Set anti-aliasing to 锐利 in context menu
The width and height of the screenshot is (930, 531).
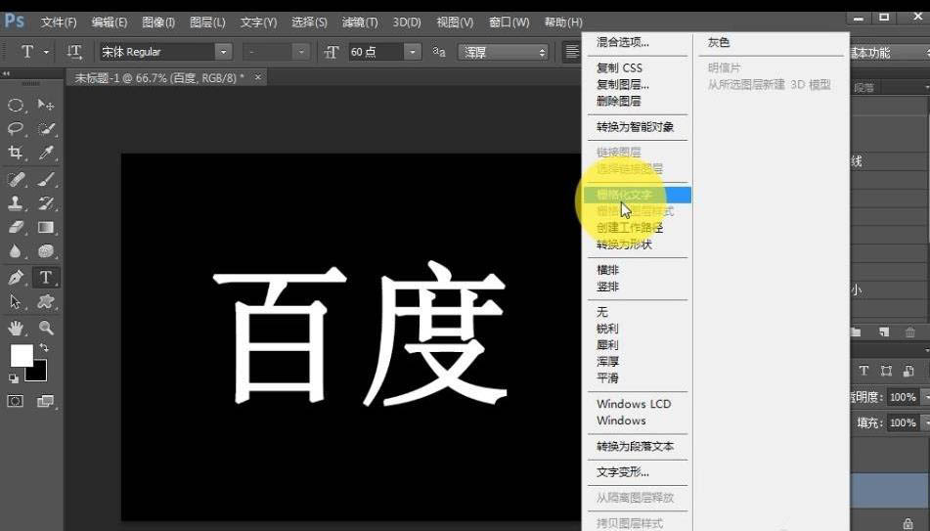coord(608,329)
